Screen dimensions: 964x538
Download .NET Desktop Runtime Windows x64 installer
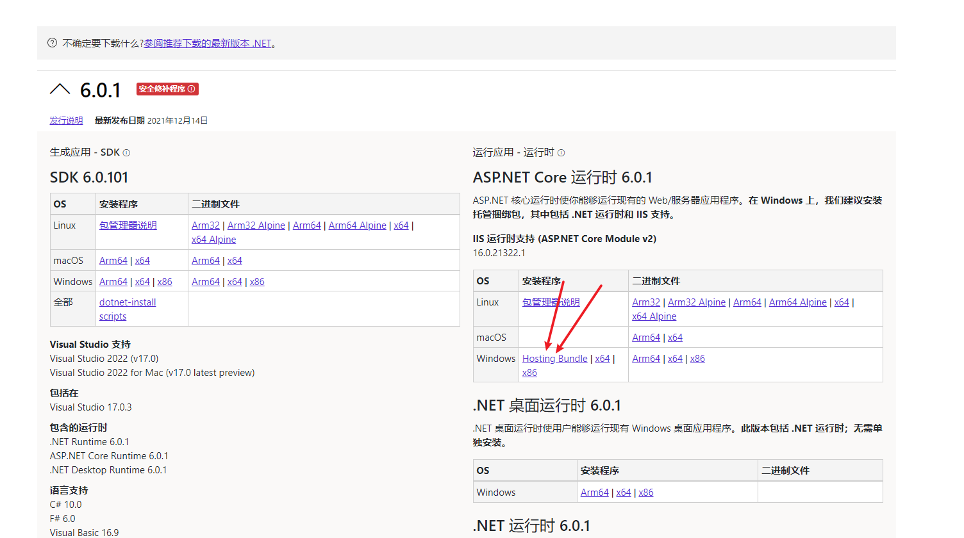pyautogui.click(x=624, y=493)
